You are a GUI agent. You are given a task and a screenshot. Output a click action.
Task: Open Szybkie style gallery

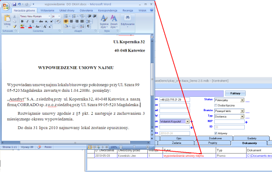click(x=104, y=22)
